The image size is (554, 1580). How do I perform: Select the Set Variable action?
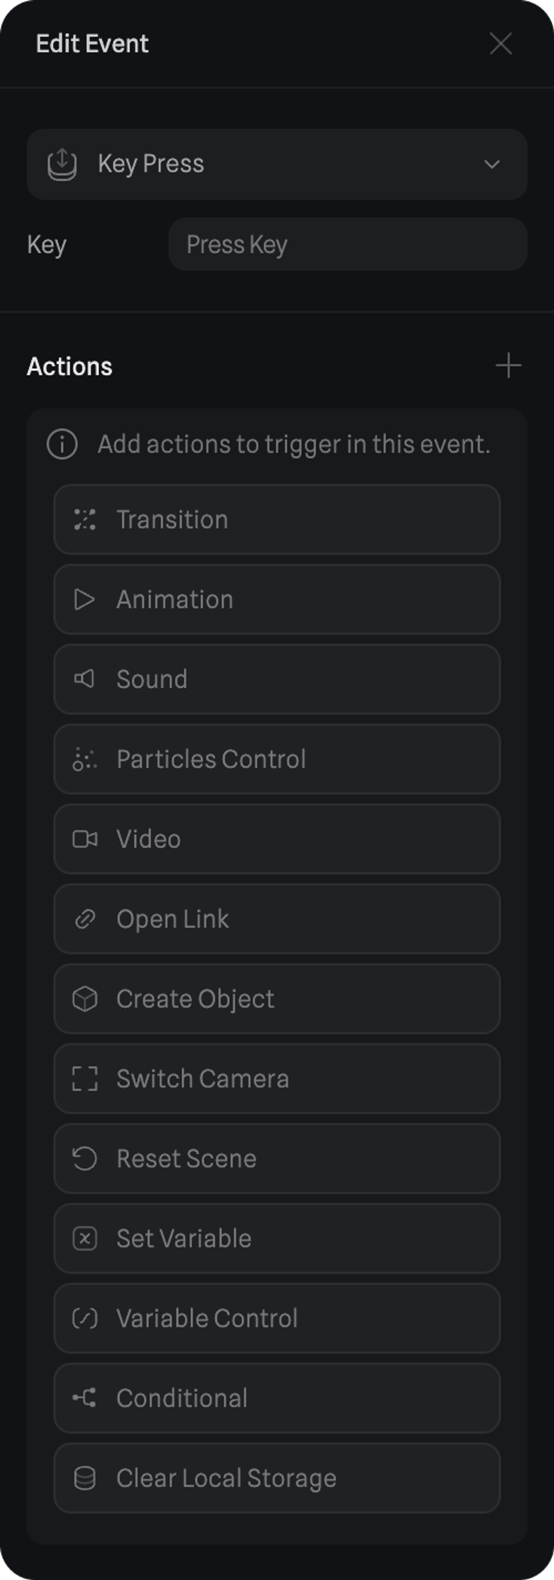[x=276, y=1238]
